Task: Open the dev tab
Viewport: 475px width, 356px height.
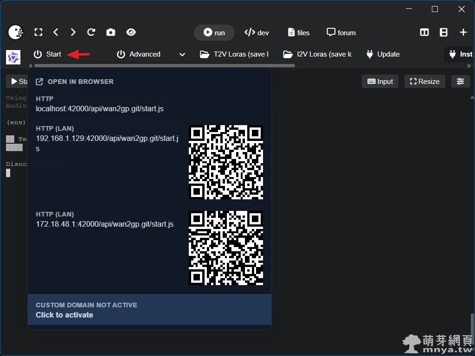Action: pyautogui.click(x=257, y=32)
